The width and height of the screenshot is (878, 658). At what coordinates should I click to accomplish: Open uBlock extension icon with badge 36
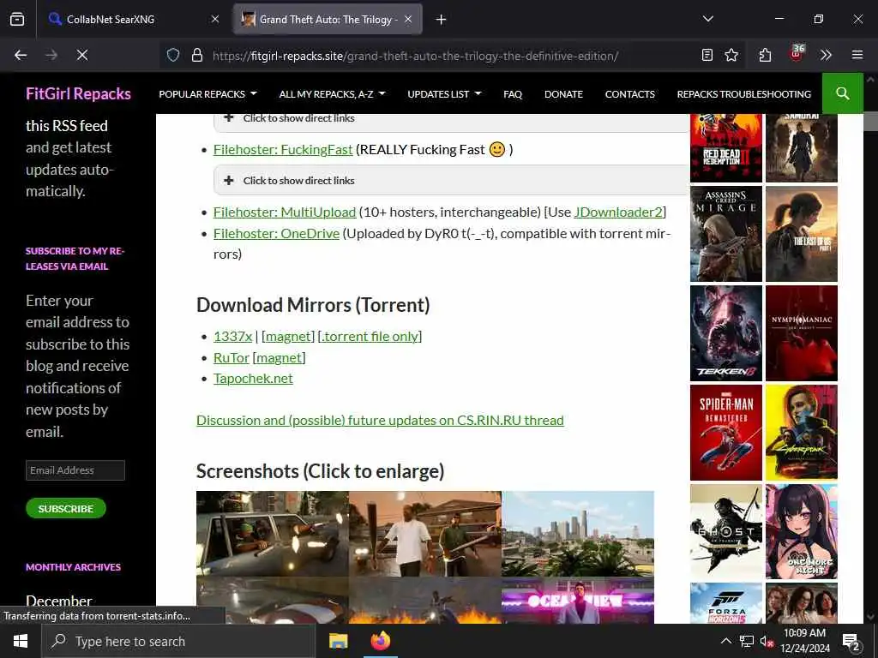coord(797,54)
